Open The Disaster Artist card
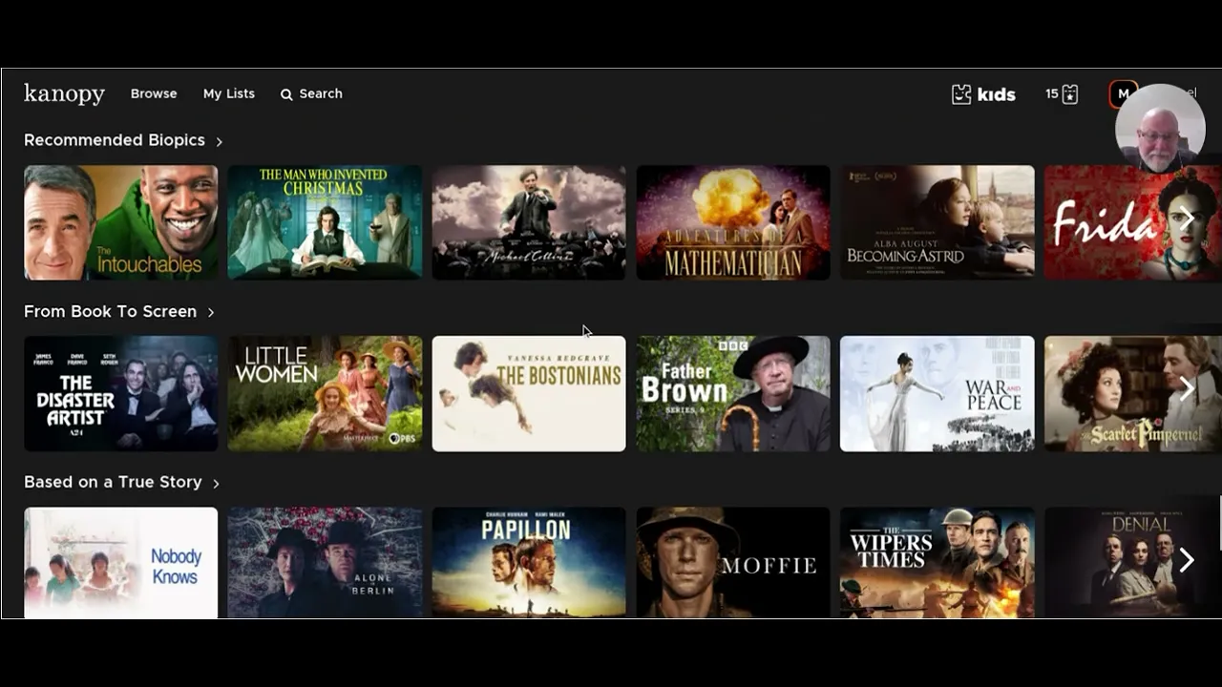The width and height of the screenshot is (1222, 687). click(x=121, y=393)
